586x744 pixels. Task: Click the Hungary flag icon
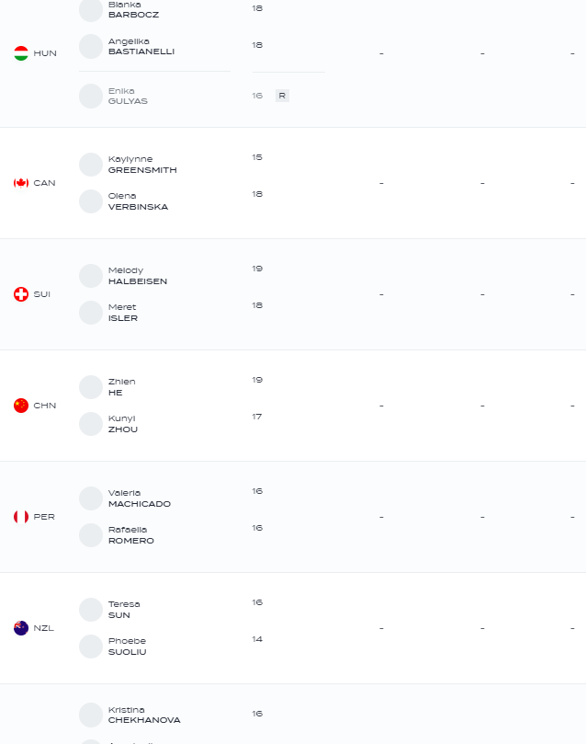pos(21,53)
